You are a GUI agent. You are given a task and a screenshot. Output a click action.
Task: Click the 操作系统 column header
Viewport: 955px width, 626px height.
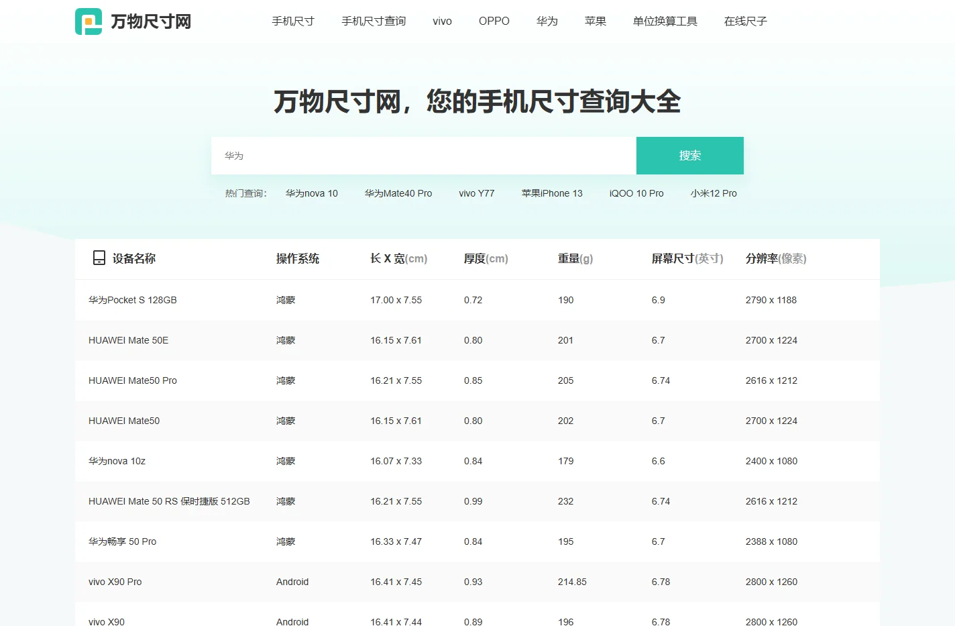[298, 258]
